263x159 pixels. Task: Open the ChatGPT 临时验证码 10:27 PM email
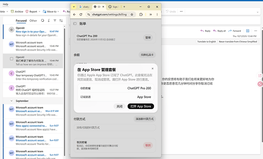(x=33, y=90)
